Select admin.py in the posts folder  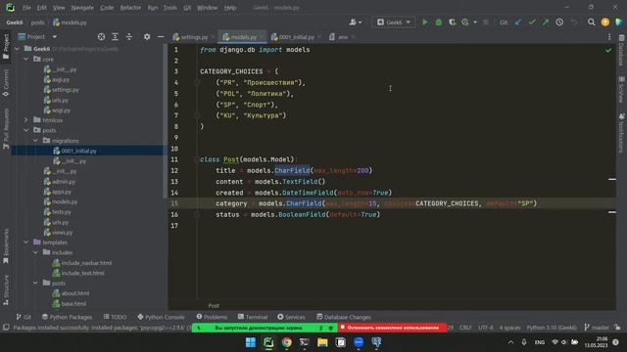click(x=64, y=182)
